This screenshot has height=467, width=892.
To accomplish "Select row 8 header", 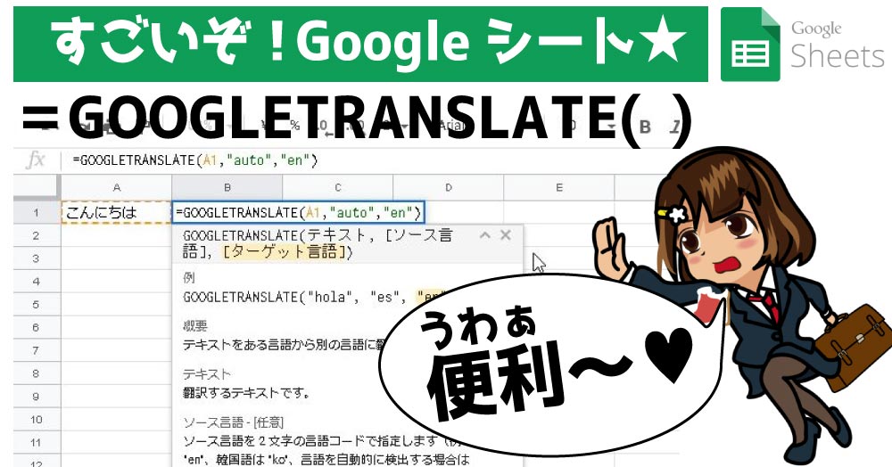I will pyautogui.click(x=37, y=373).
